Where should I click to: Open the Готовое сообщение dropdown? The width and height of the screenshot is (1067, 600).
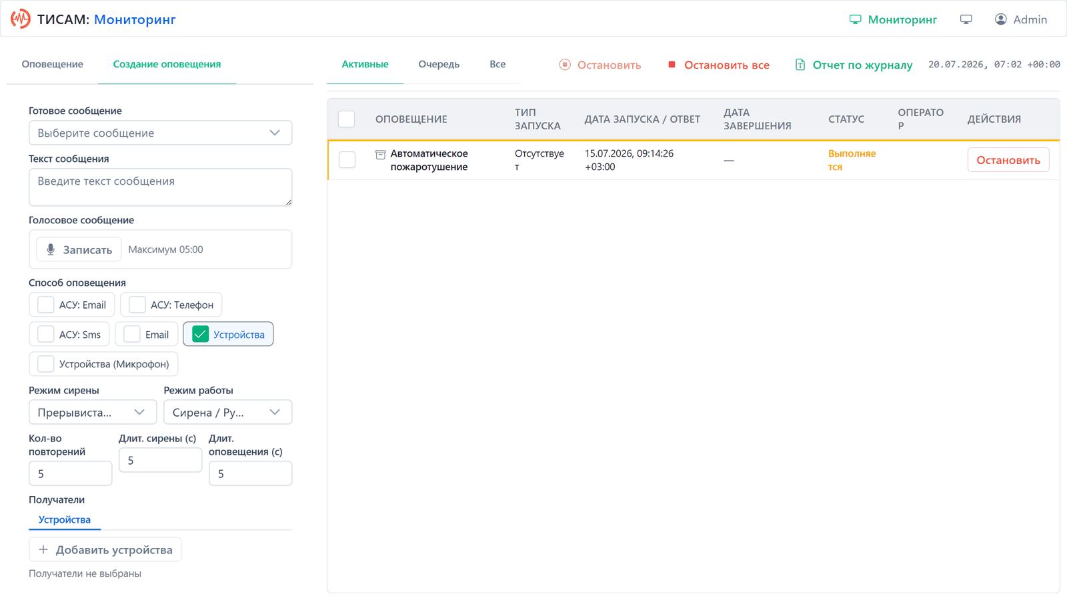pyautogui.click(x=160, y=133)
